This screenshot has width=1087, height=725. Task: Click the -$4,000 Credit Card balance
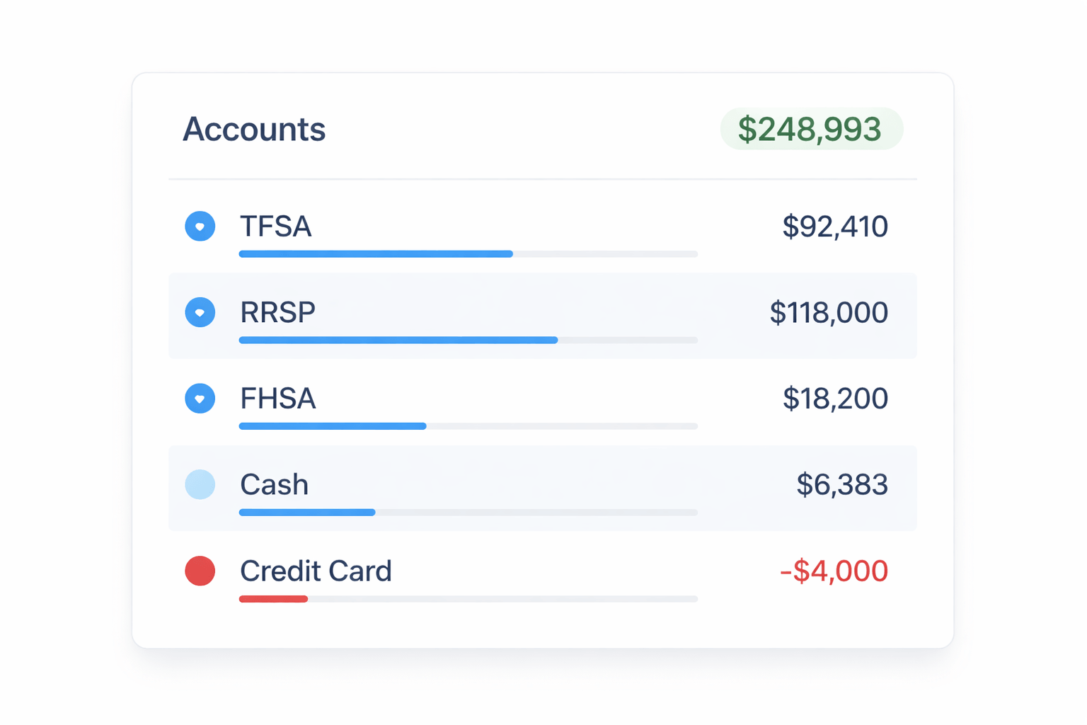pyautogui.click(x=833, y=571)
